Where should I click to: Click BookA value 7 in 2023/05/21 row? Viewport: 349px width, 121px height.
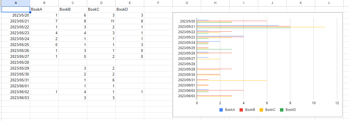44,21
